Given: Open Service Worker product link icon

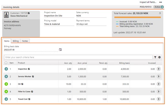Looking at the screenshot, I should point(33,76).
